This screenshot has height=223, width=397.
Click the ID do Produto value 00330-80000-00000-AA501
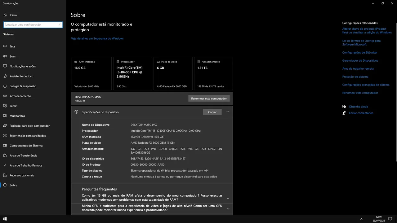click(148, 165)
